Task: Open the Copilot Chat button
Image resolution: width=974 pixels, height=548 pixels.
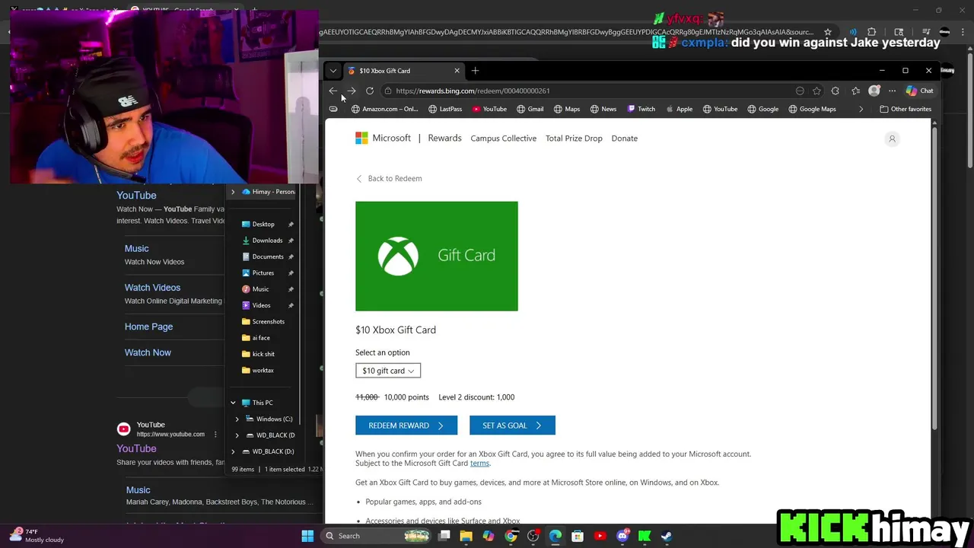Action: tap(919, 91)
